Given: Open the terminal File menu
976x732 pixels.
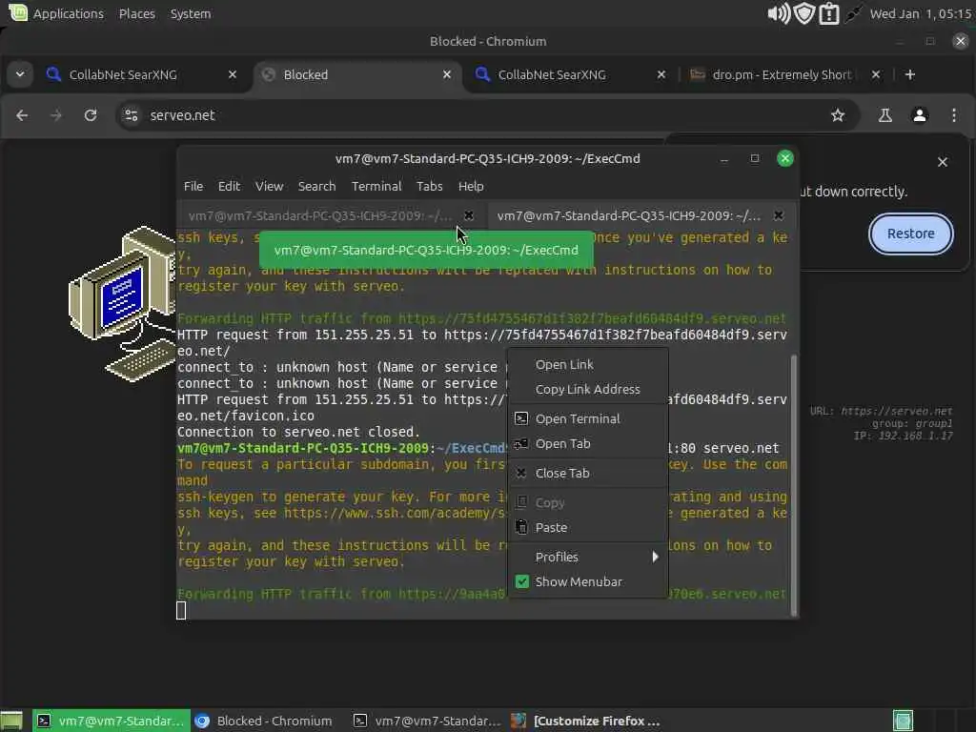Looking at the screenshot, I should click(x=193, y=186).
